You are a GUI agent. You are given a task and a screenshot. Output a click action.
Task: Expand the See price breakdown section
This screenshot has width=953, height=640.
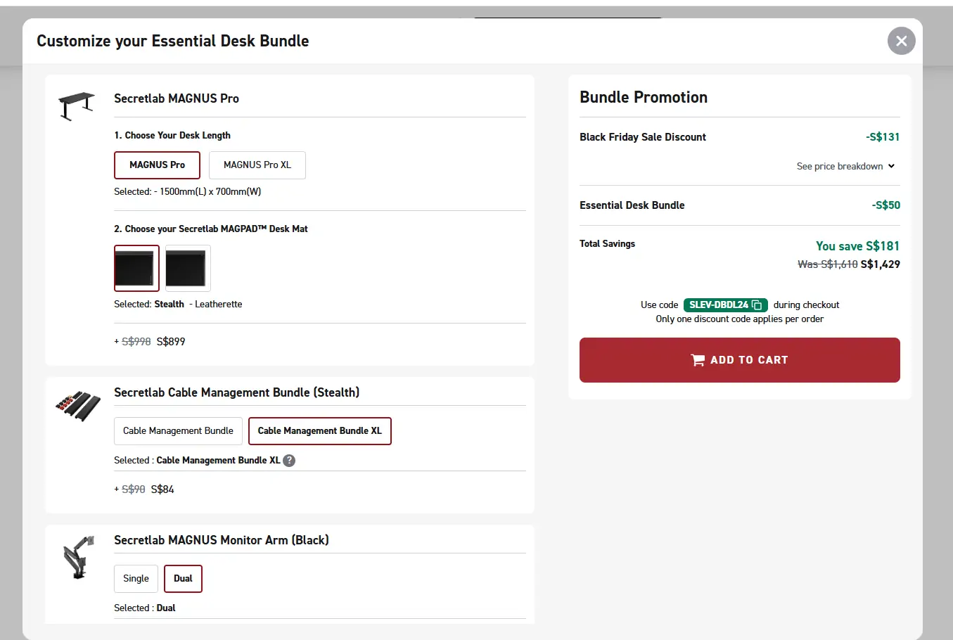click(839, 167)
